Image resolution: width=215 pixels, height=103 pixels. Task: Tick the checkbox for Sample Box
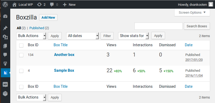coord(21,71)
